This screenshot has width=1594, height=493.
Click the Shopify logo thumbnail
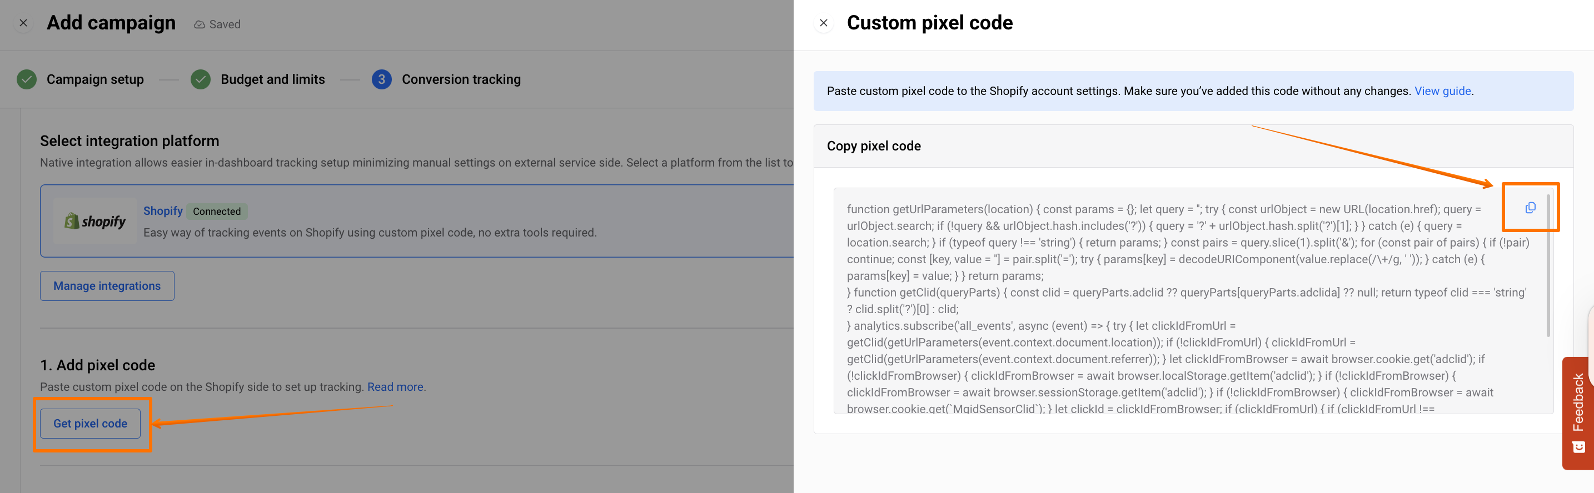tap(94, 221)
